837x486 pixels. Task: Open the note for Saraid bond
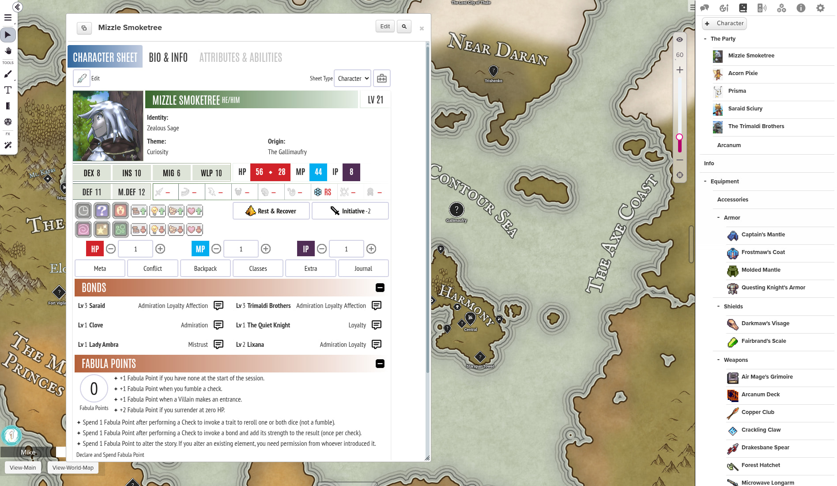point(219,305)
